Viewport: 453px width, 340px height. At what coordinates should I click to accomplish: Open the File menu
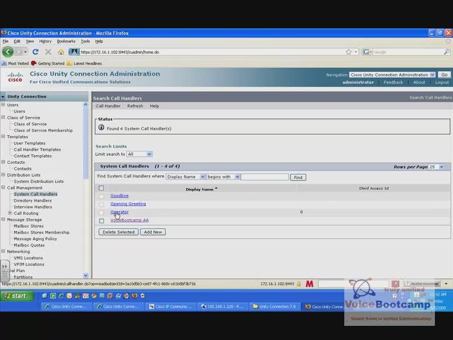[6, 41]
